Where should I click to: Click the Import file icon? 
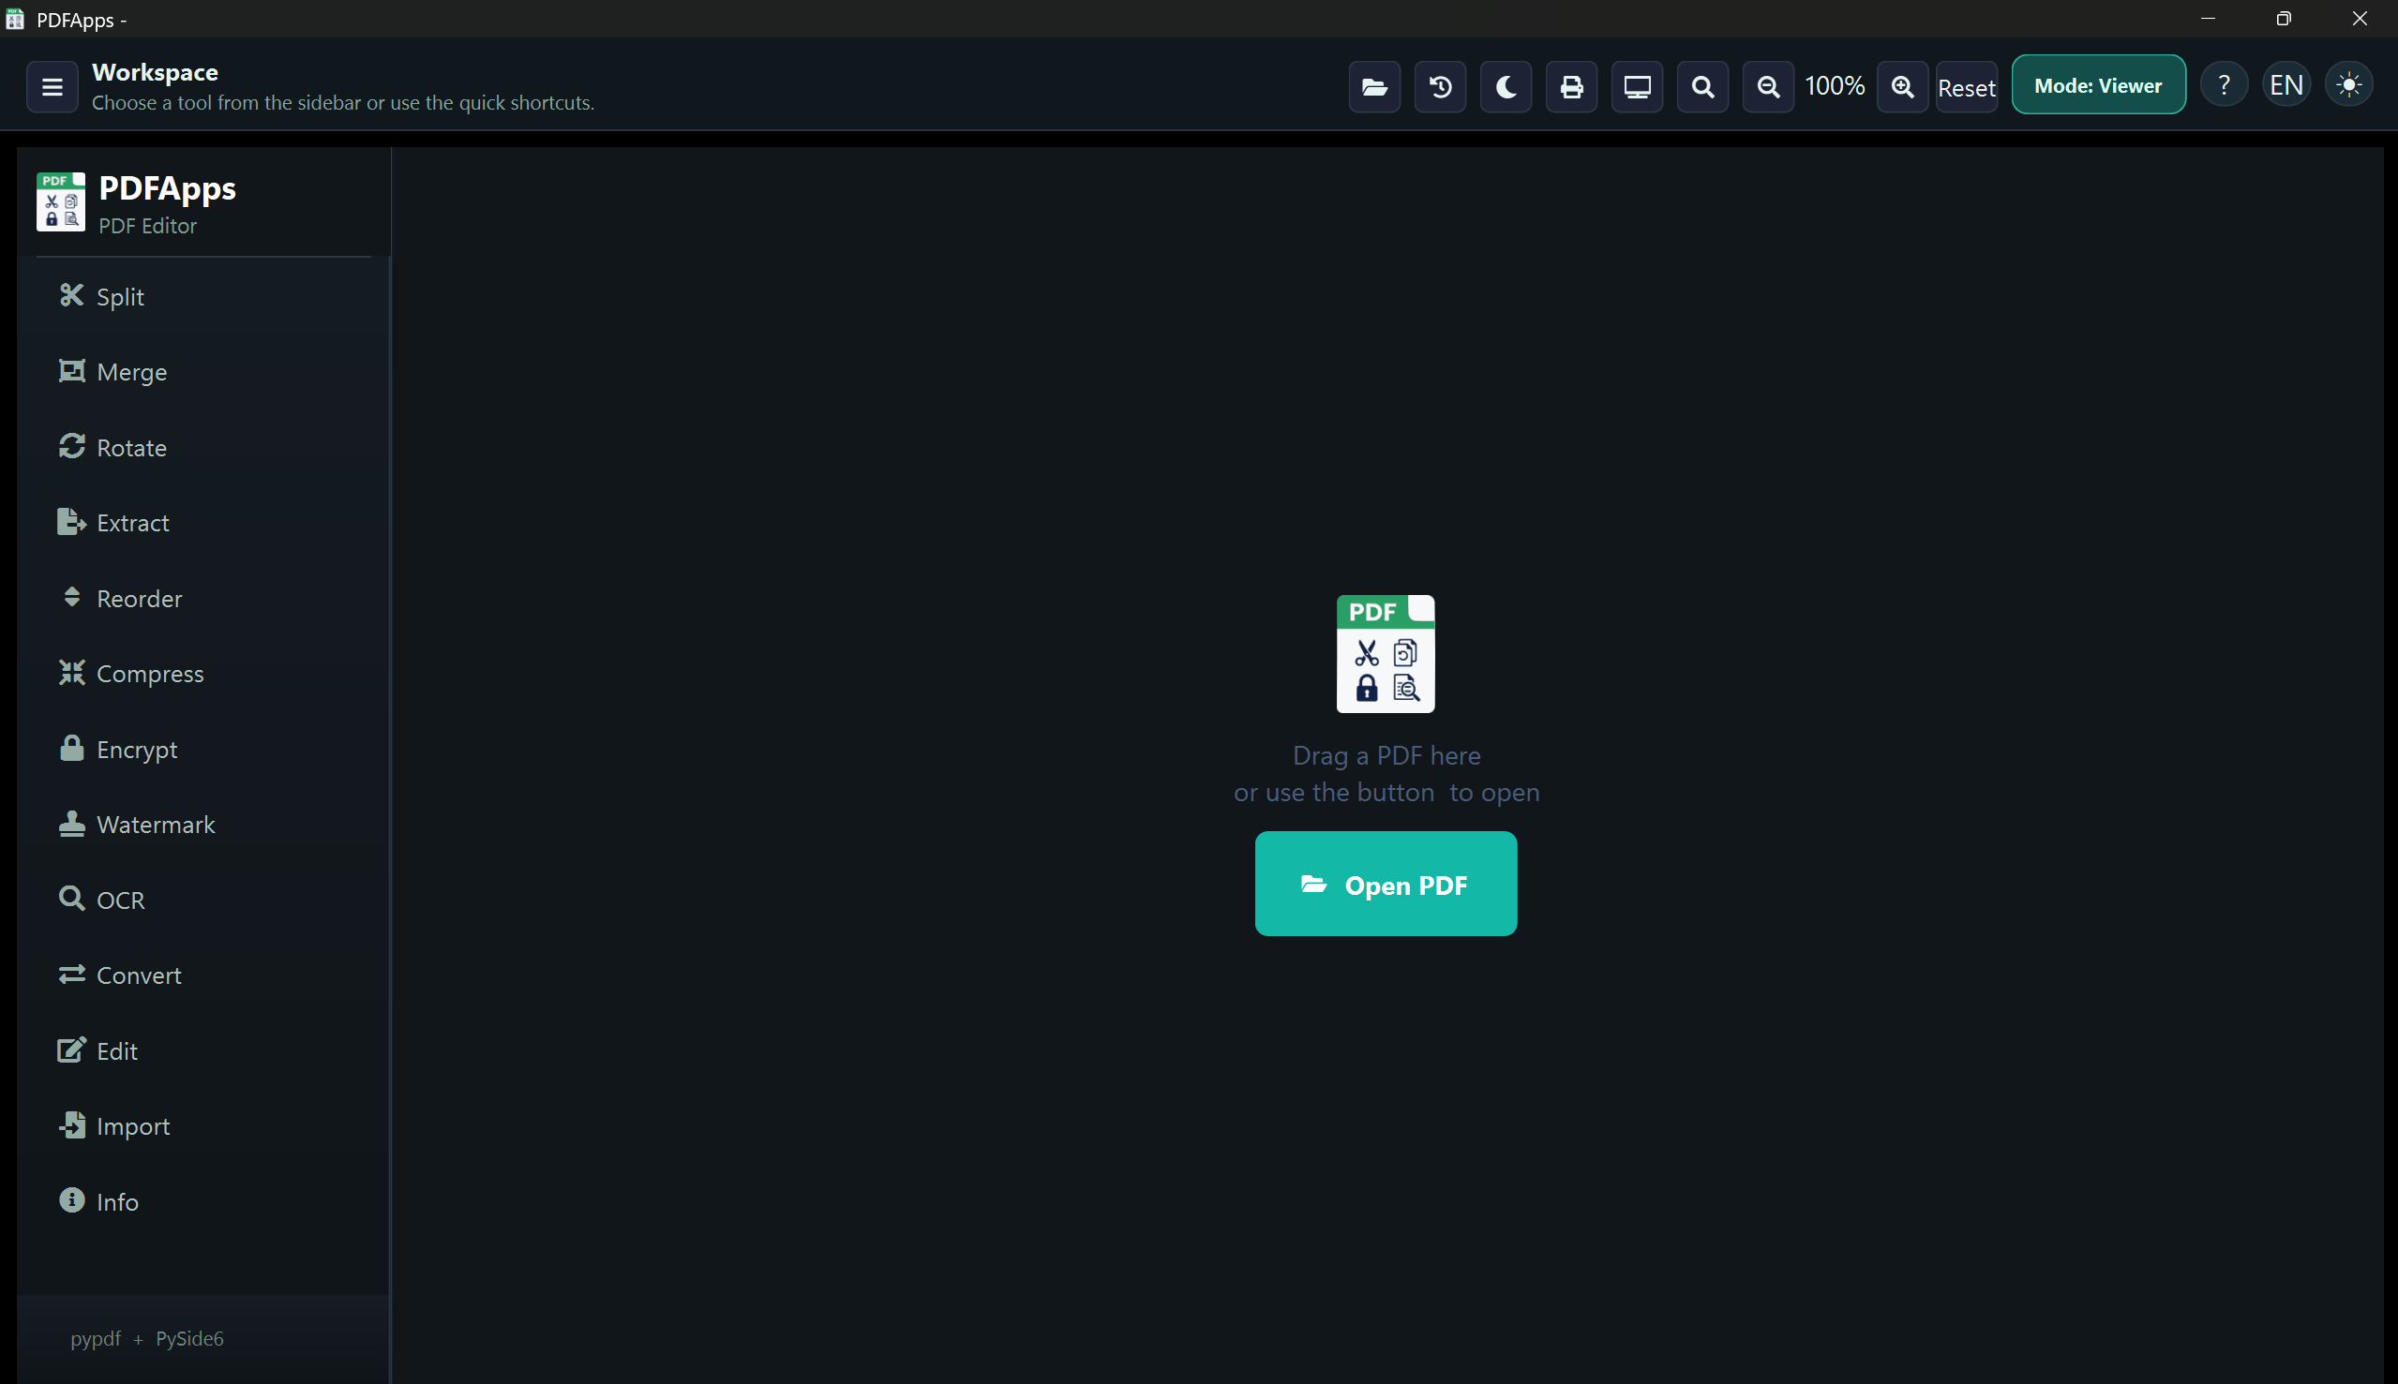71,1124
